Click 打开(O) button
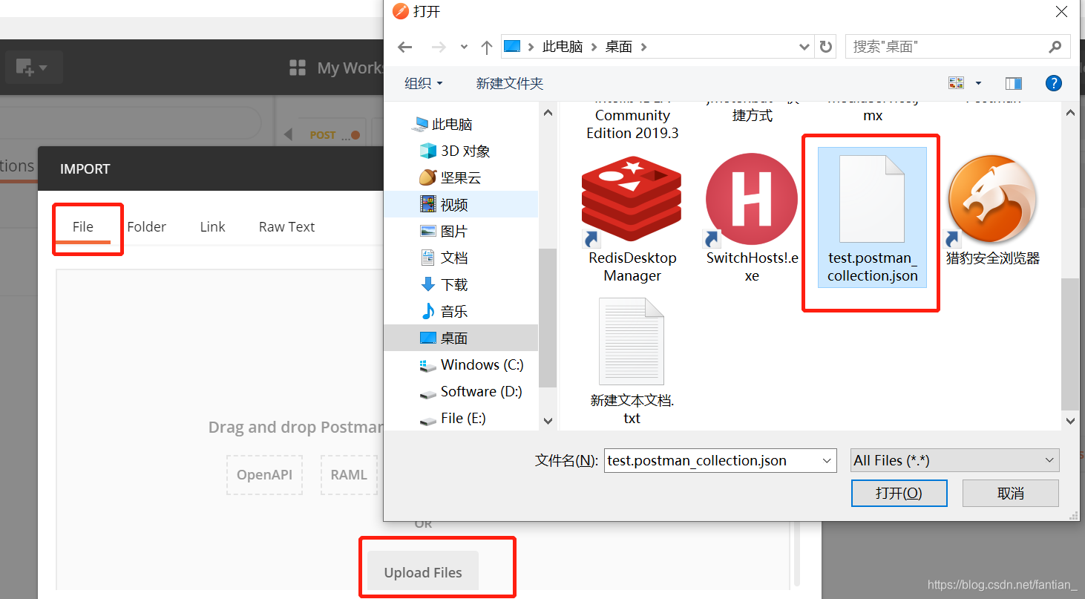1085x599 pixels. (x=899, y=494)
